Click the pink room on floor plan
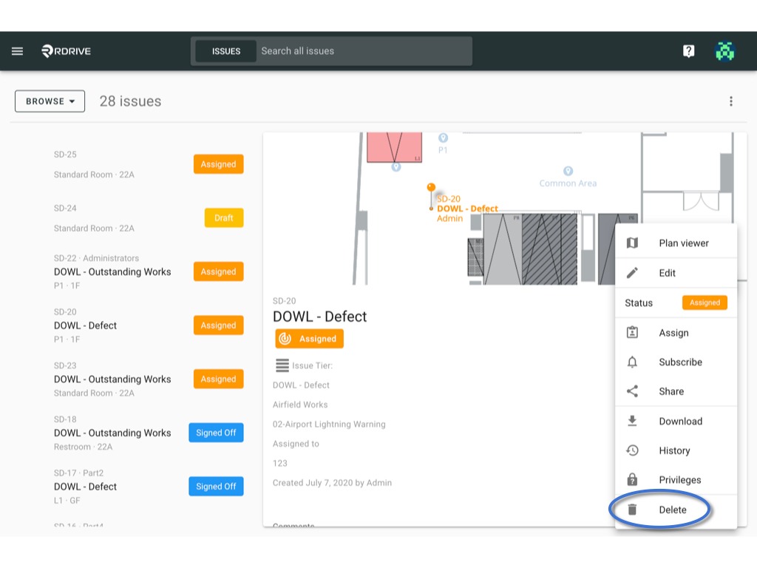This screenshot has width=757, height=568. point(394,147)
